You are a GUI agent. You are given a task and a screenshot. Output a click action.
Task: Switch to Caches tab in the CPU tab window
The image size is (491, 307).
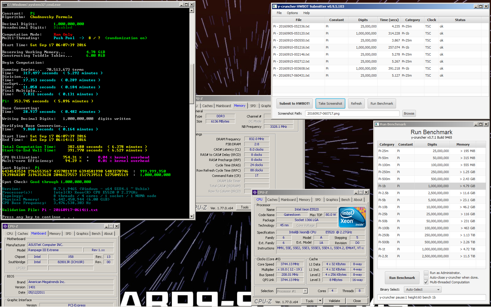coord(272,200)
